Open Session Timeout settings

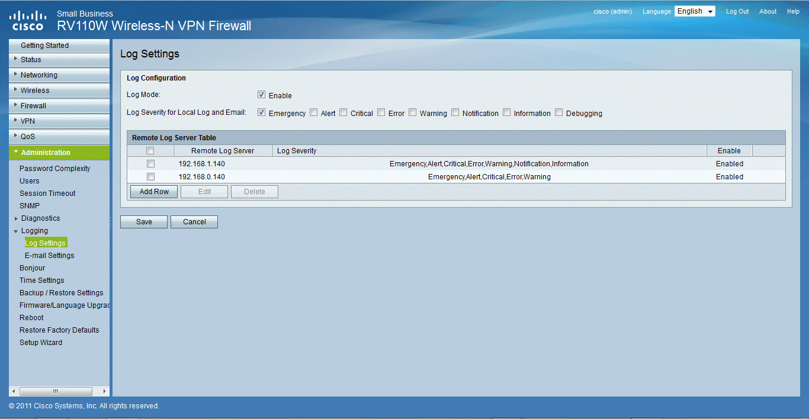47,194
